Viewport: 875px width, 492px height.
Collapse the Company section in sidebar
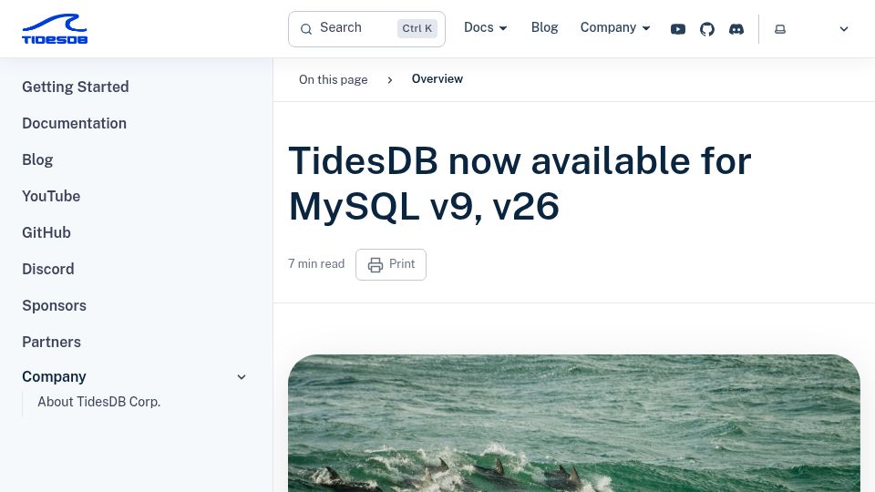click(x=242, y=377)
